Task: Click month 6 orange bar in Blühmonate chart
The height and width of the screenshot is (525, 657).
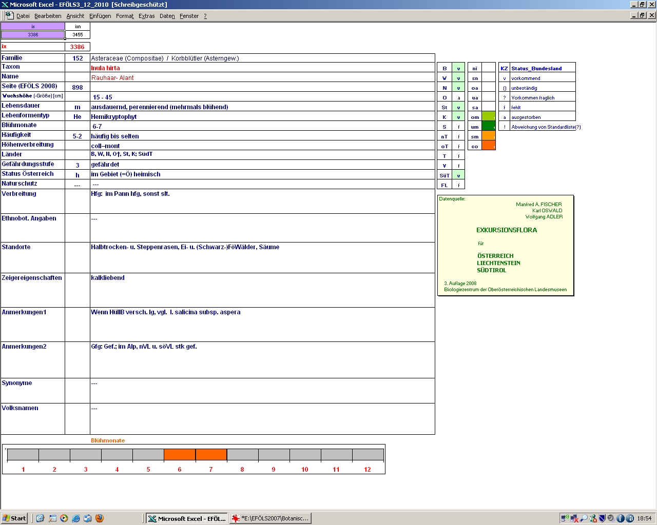Action: 180,455
